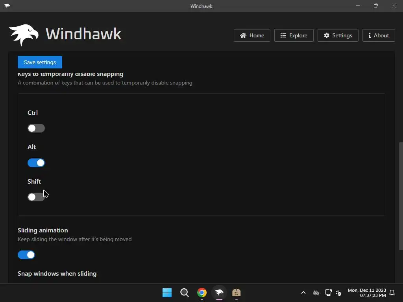Click the text about temporarily disabling snapping

coord(105,83)
